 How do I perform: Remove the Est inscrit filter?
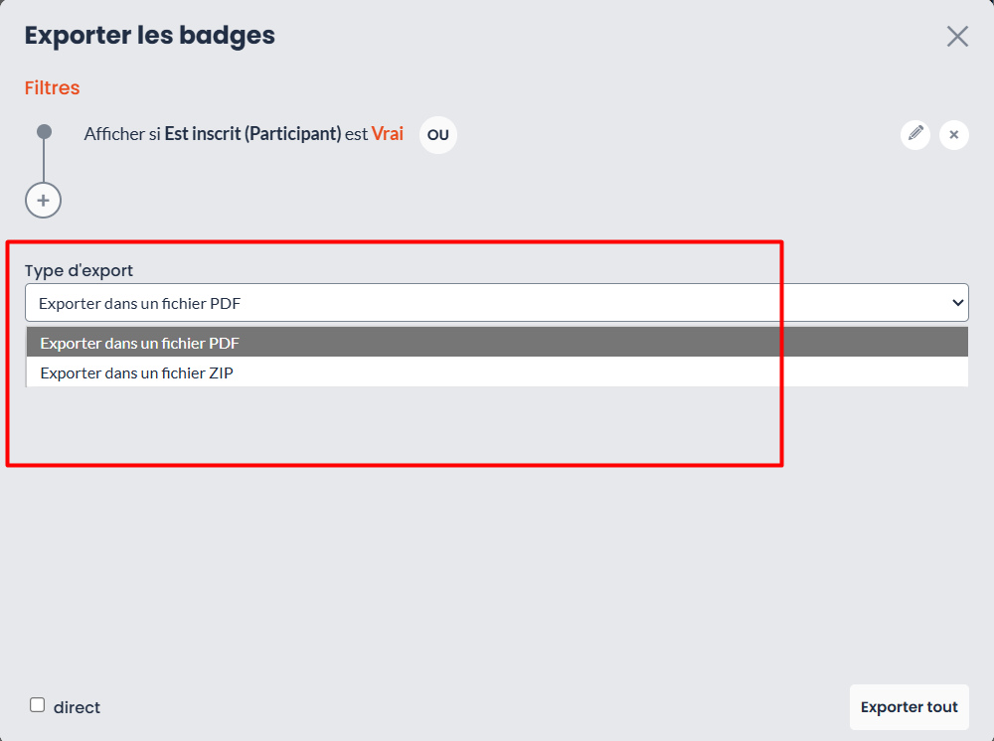(x=953, y=134)
